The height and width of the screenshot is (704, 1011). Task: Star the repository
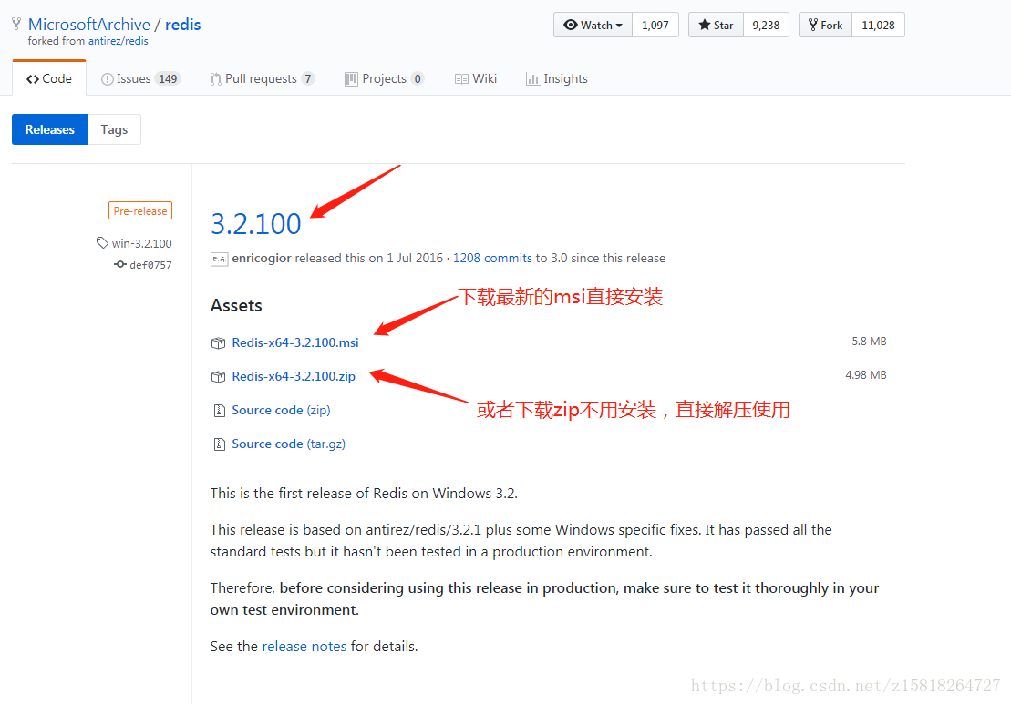(716, 26)
